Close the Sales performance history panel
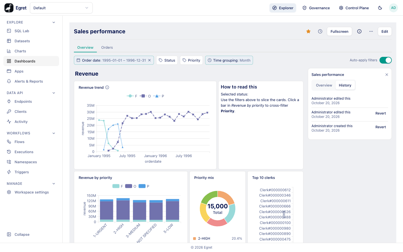403x252 pixels. (x=387, y=75)
